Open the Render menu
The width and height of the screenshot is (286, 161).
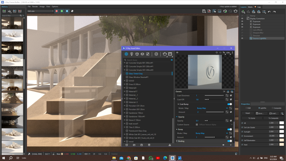pyautogui.click(x=35, y=6)
